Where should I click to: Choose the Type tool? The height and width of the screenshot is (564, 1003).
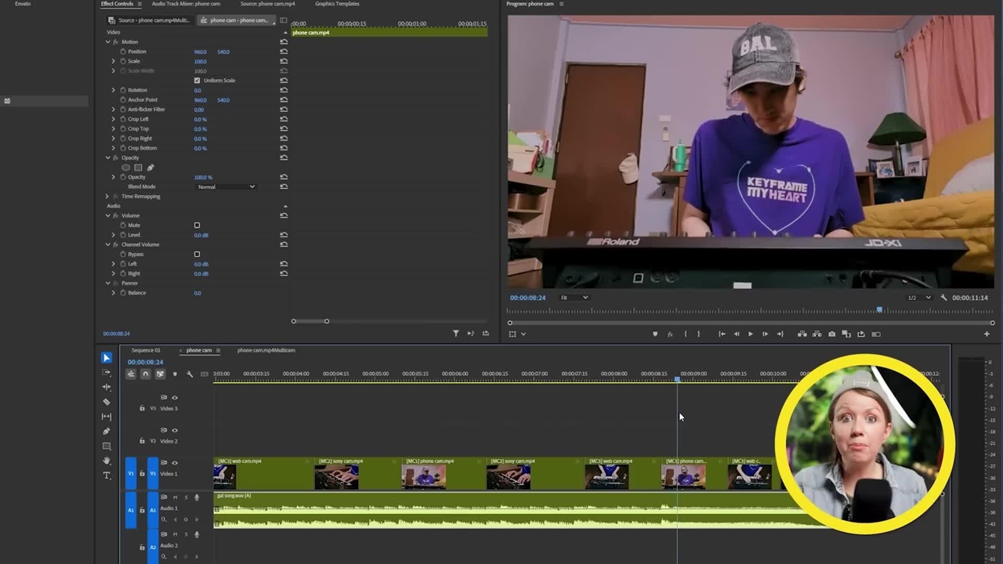click(107, 476)
